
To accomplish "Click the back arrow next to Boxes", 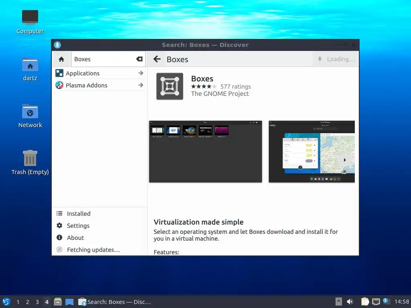I will pyautogui.click(x=157, y=59).
